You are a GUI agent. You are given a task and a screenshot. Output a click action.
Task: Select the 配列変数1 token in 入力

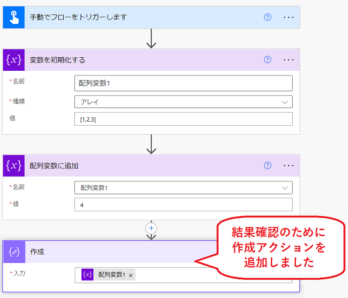tap(112, 275)
